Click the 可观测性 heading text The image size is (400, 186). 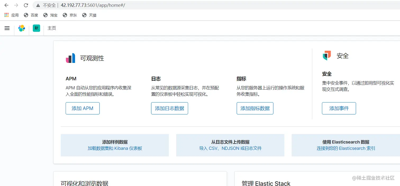pos(92,58)
